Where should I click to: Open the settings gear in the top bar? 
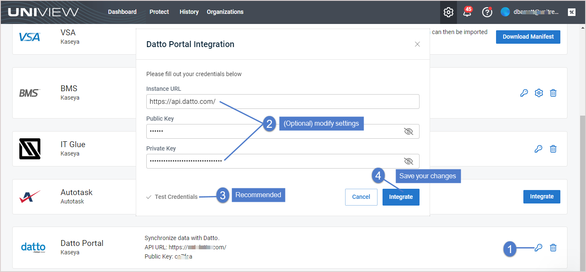click(449, 12)
